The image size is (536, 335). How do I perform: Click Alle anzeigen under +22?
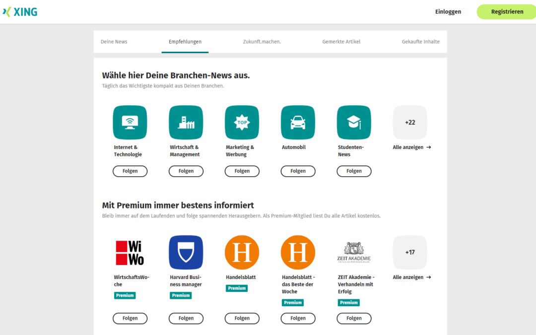coord(411,147)
